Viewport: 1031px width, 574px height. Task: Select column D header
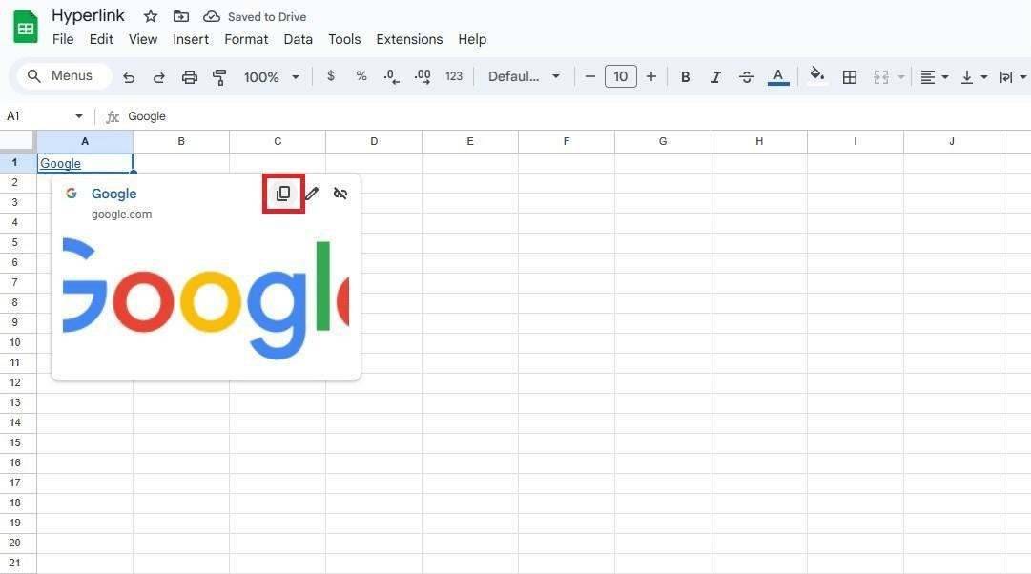click(x=374, y=141)
